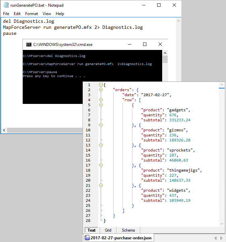Maximize the cmd.exe console window
Viewport: 226px width, 242px height.
[145, 44]
